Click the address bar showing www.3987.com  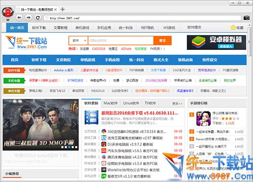(143, 18)
